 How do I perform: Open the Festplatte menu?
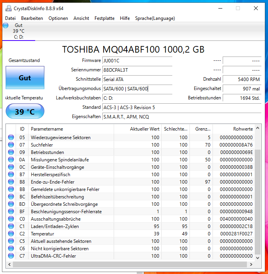coord(105,18)
